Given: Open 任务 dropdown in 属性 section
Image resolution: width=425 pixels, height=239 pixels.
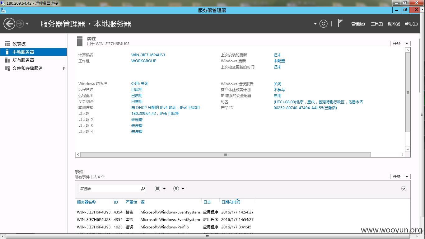Looking at the screenshot, I should 400,43.
